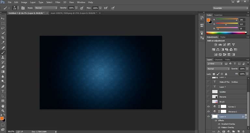Open the Essentials workspace dropdown
Viewport: 250px width, 133px height.
point(230,7)
